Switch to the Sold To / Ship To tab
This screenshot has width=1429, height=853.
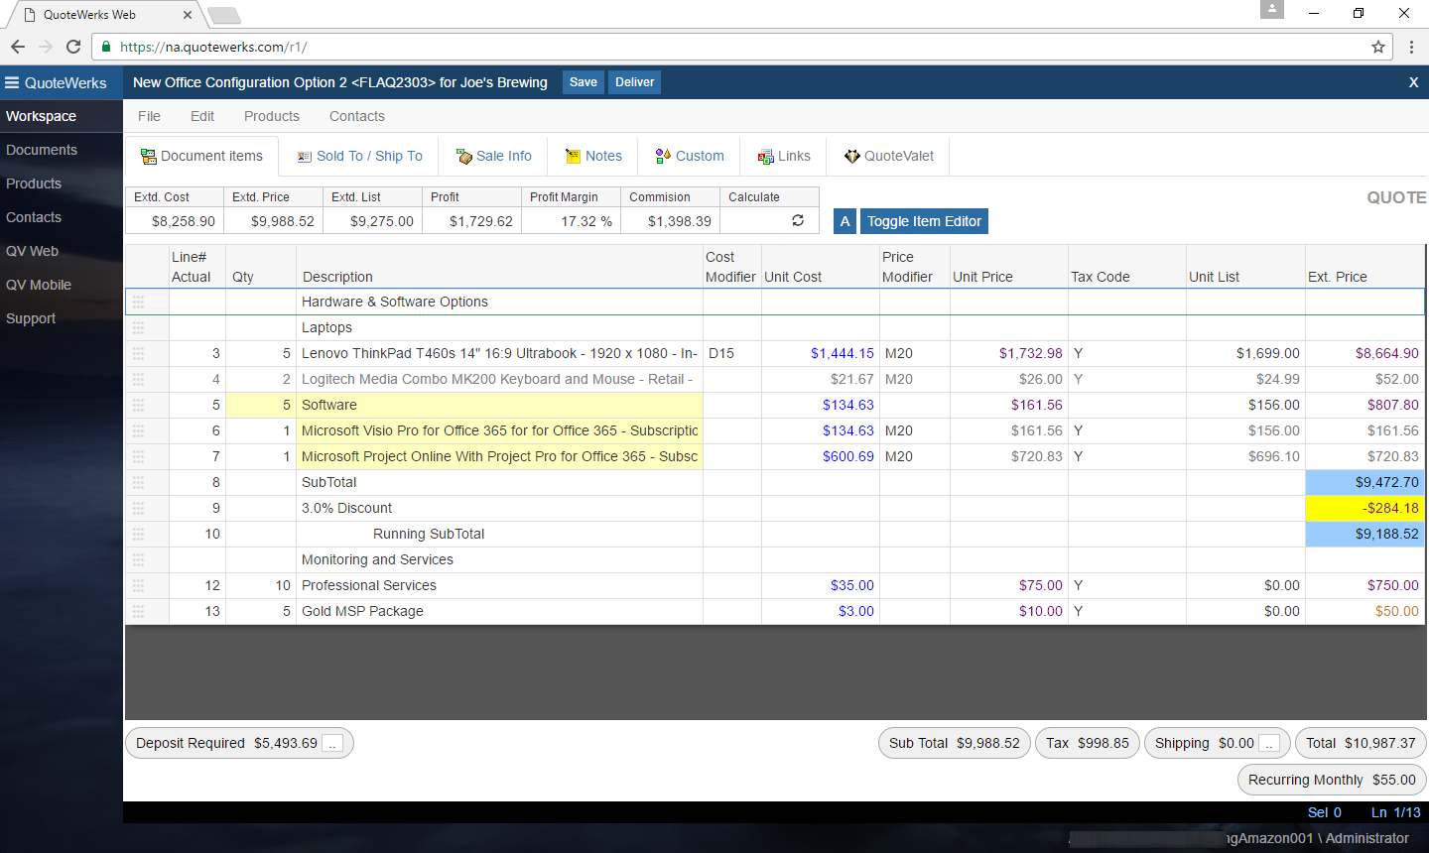[357, 156]
